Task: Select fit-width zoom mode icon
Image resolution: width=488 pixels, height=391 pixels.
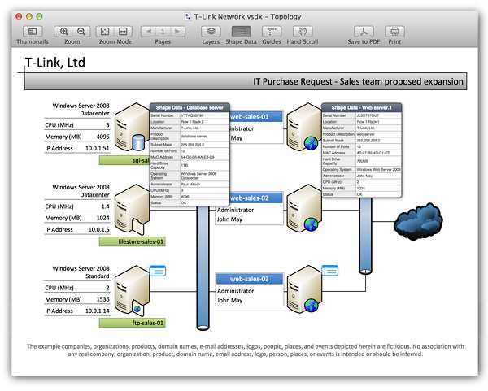Action: (123, 32)
